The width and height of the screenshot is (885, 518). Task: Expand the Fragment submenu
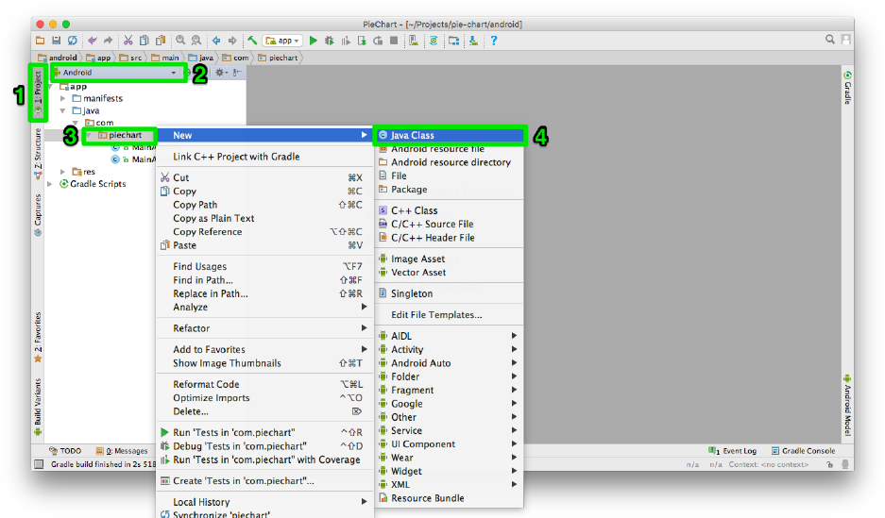point(450,390)
